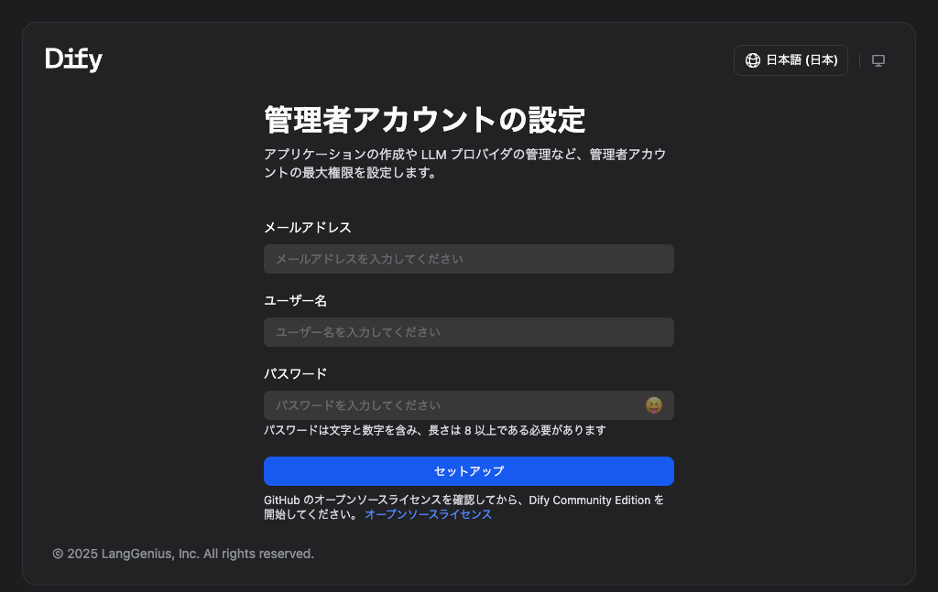Click the ユーザー名 field label

(295, 300)
